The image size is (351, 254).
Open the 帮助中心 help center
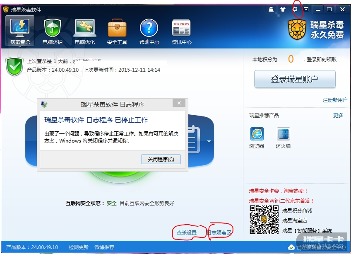[x=149, y=32]
